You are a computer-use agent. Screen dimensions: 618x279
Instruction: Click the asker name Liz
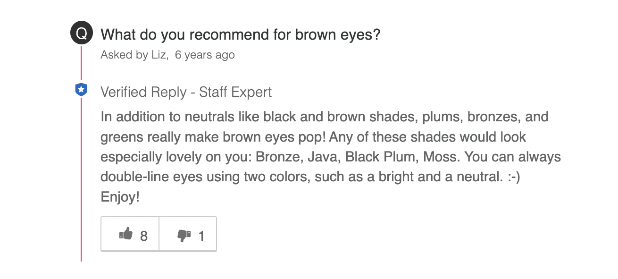(159, 55)
